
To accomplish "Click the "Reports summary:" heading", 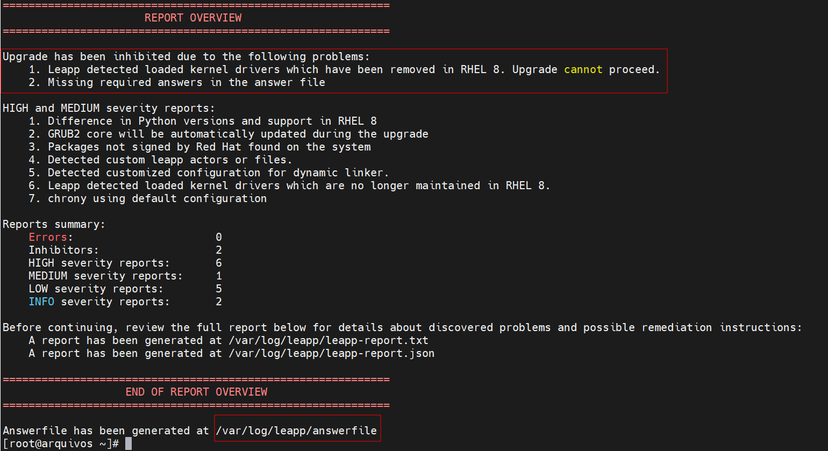I will pos(54,224).
